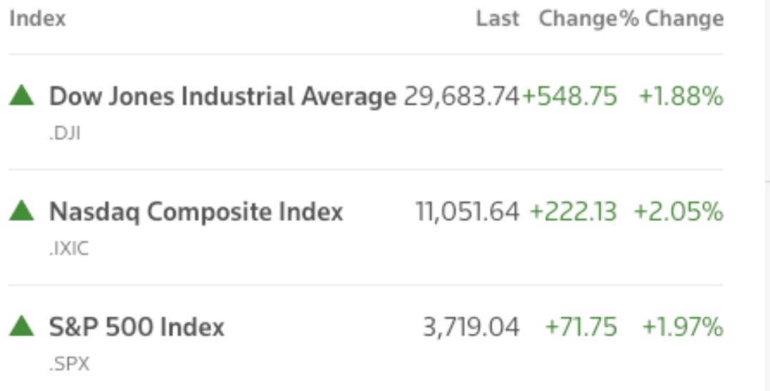Open the Dow Jones Industrial Average link

[x=222, y=96]
